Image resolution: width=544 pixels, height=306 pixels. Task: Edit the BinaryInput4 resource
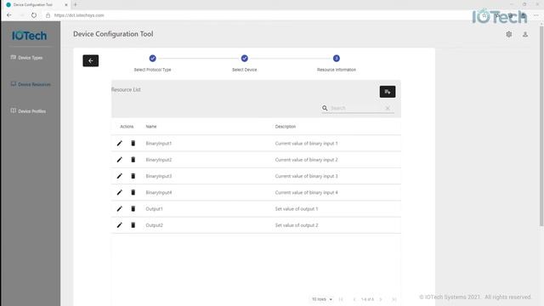point(119,192)
